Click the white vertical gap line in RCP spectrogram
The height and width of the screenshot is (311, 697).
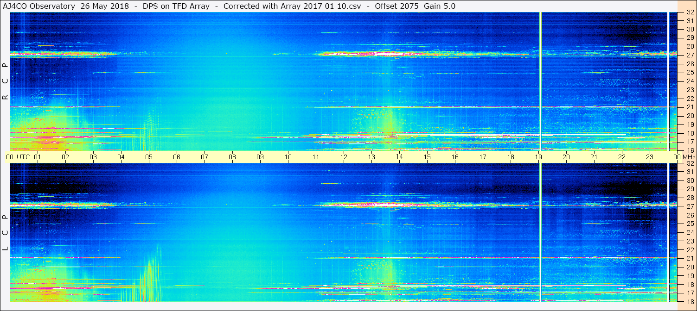(x=541, y=81)
